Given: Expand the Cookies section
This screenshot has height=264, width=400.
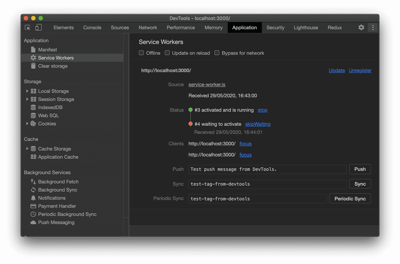Looking at the screenshot, I should 27,124.
